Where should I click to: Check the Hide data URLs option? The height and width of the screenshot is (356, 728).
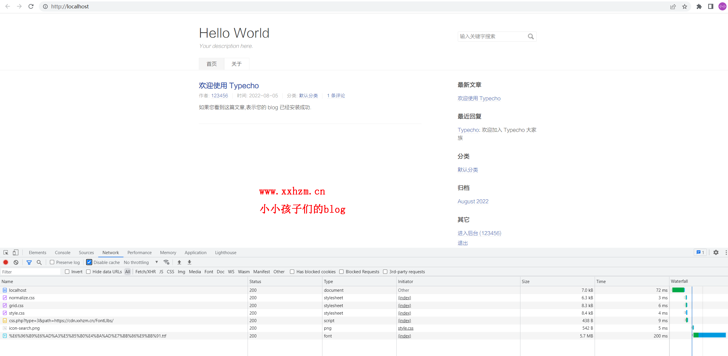tap(88, 271)
